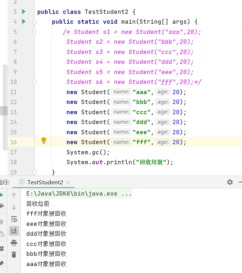This screenshot has width=242, height=273.
Task: Click console output line "aaa对象被回收"
Action: 46,264
